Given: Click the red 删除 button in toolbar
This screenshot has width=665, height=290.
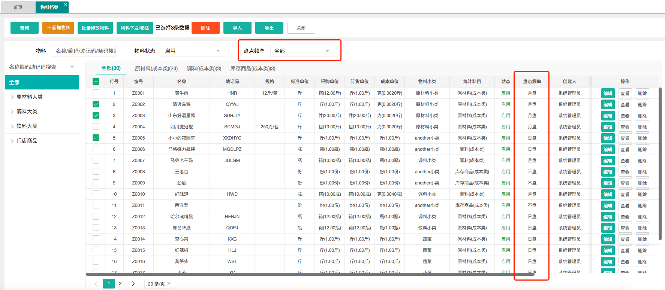Looking at the screenshot, I should coord(205,28).
